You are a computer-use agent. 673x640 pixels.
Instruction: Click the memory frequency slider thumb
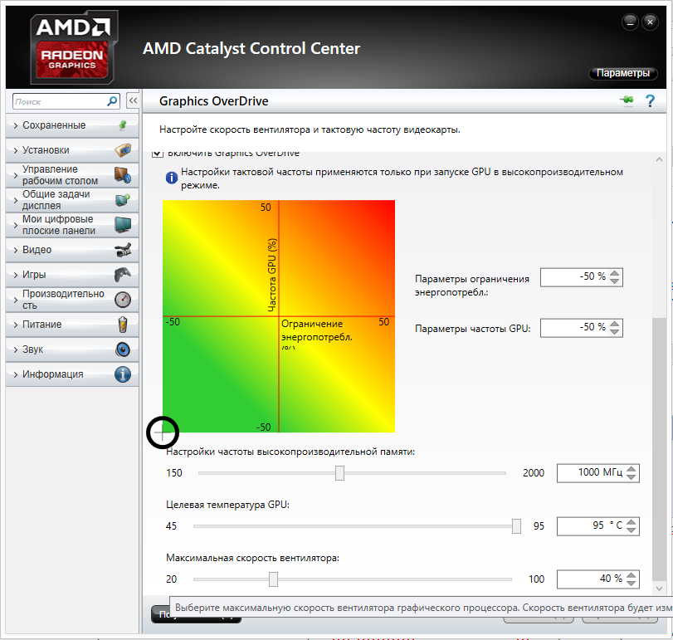coord(339,473)
